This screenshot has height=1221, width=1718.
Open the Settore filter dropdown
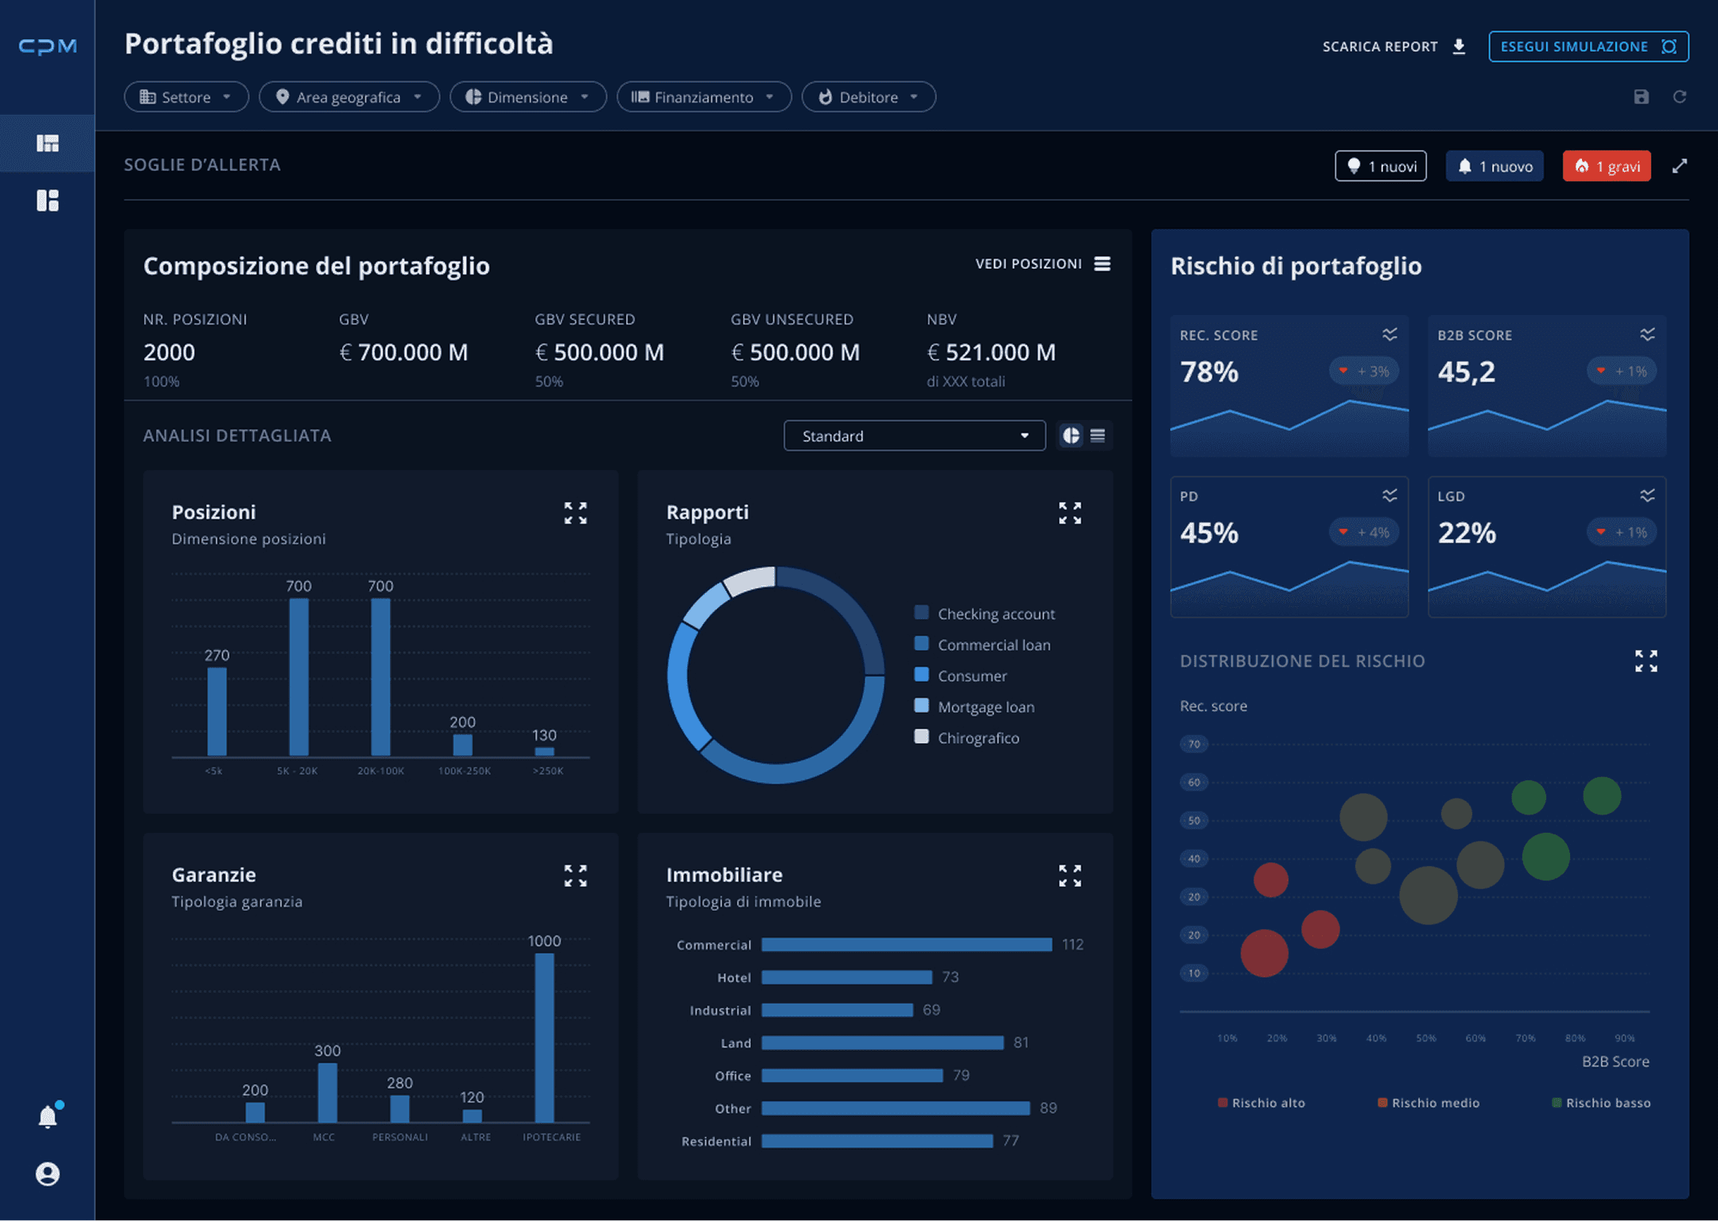[x=186, y=97]
